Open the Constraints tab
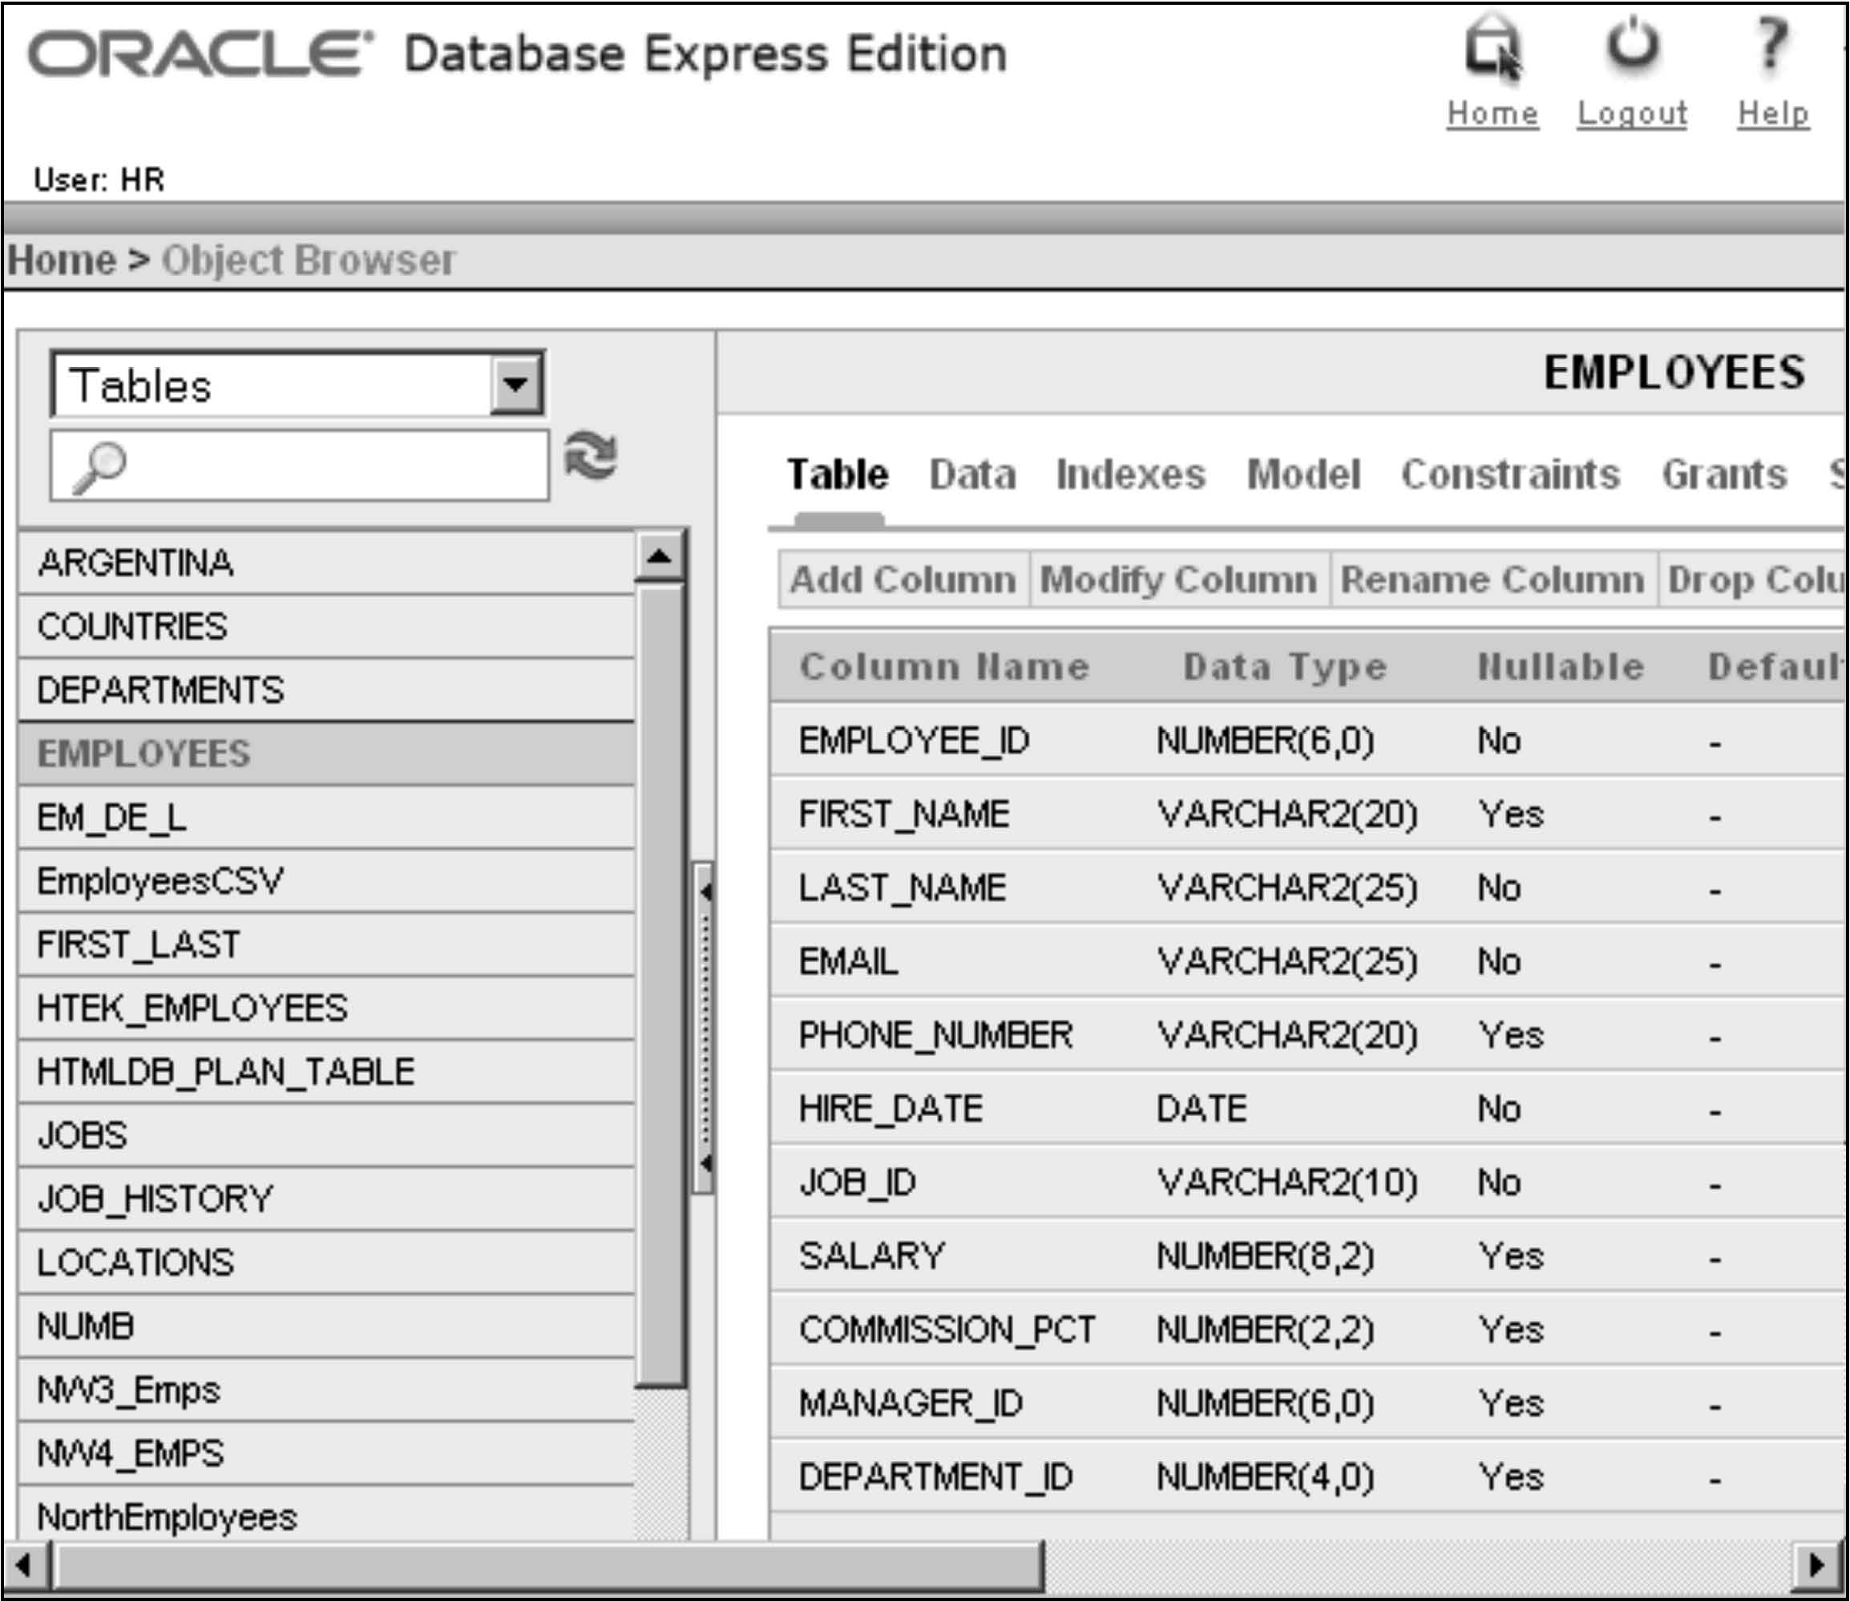Screen dimensions: 1850x1601 pos(1509,475)
